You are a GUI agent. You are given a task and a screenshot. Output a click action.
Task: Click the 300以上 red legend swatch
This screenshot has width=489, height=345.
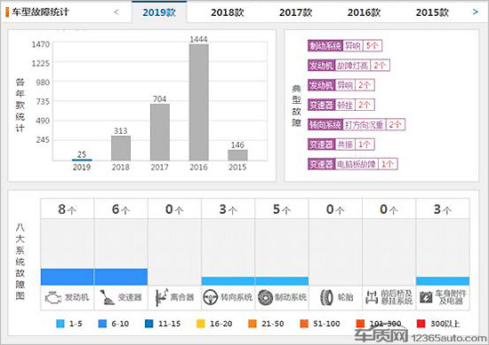click(x=421, y=324)
